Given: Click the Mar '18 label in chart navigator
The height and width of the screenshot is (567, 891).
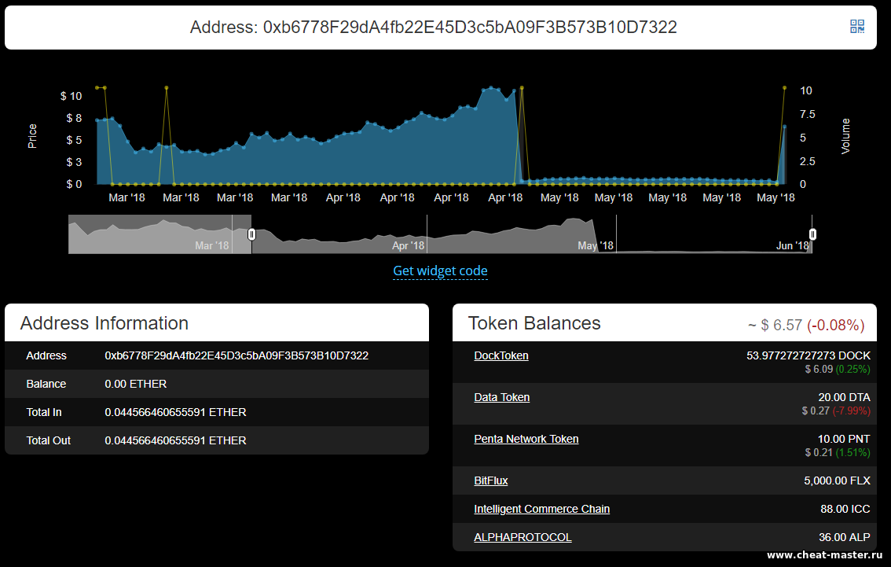Looking at the screenshot, I should coord(212,246).
